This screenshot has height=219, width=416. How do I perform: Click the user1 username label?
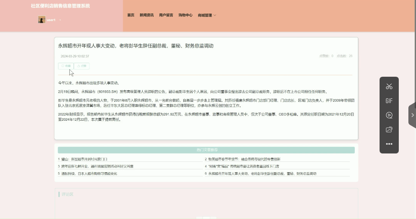point(51,20)
